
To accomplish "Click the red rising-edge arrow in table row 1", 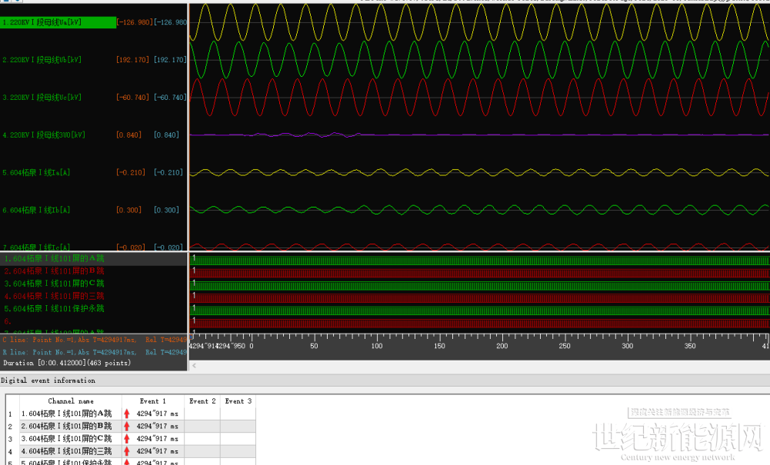I will 127,414.
